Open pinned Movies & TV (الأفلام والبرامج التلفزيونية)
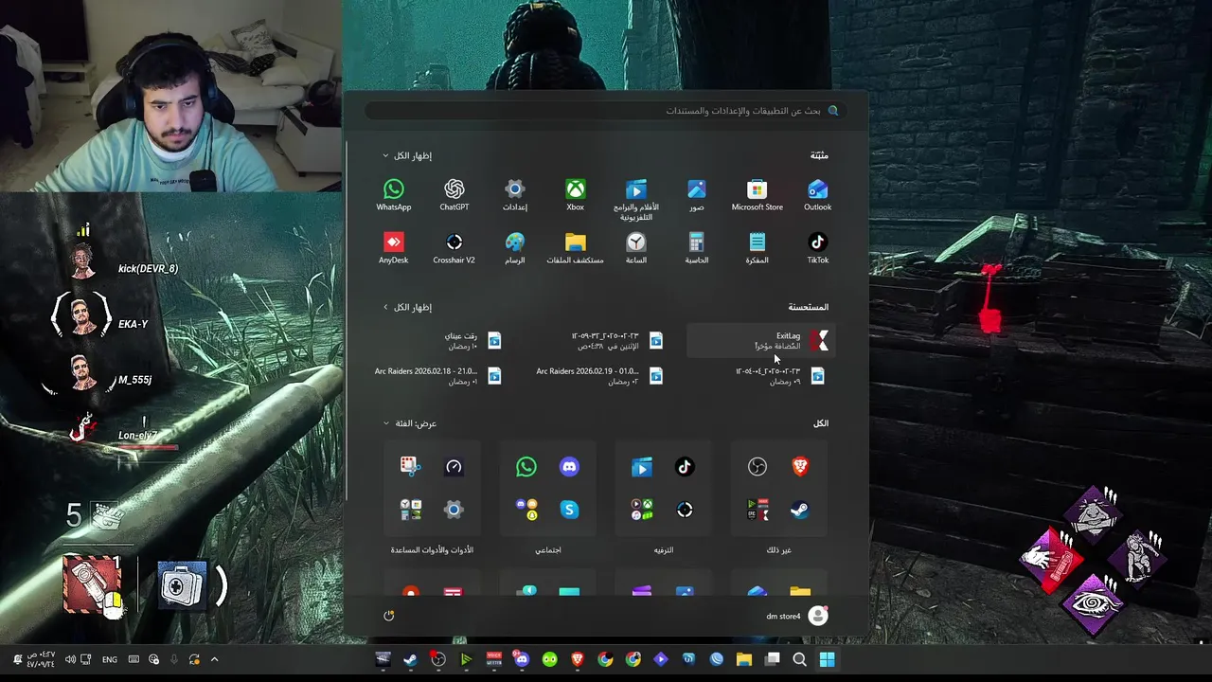Screen dimensions: 1212x682 click(x=636, y=200)
